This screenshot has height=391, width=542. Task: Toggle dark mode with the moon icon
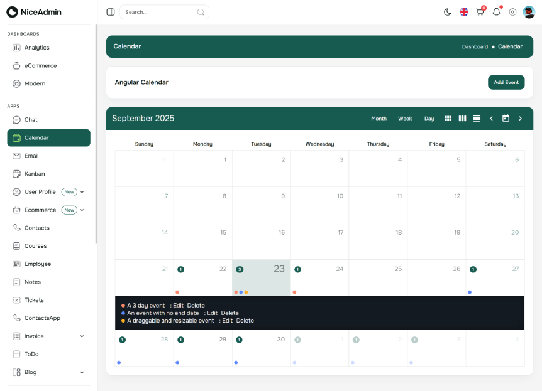click(x=447, y=11)
